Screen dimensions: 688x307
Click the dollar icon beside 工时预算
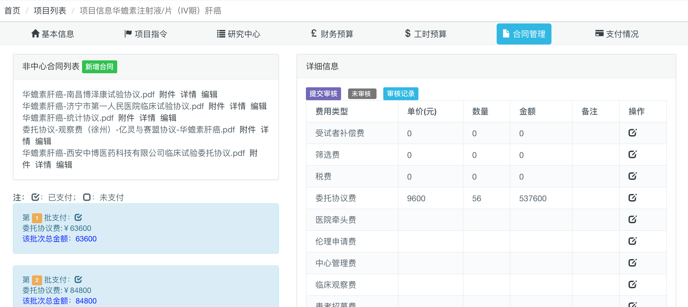408,33
